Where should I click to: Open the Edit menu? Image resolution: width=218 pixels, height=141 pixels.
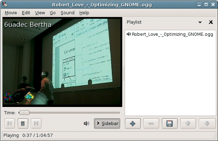(26, 13)
